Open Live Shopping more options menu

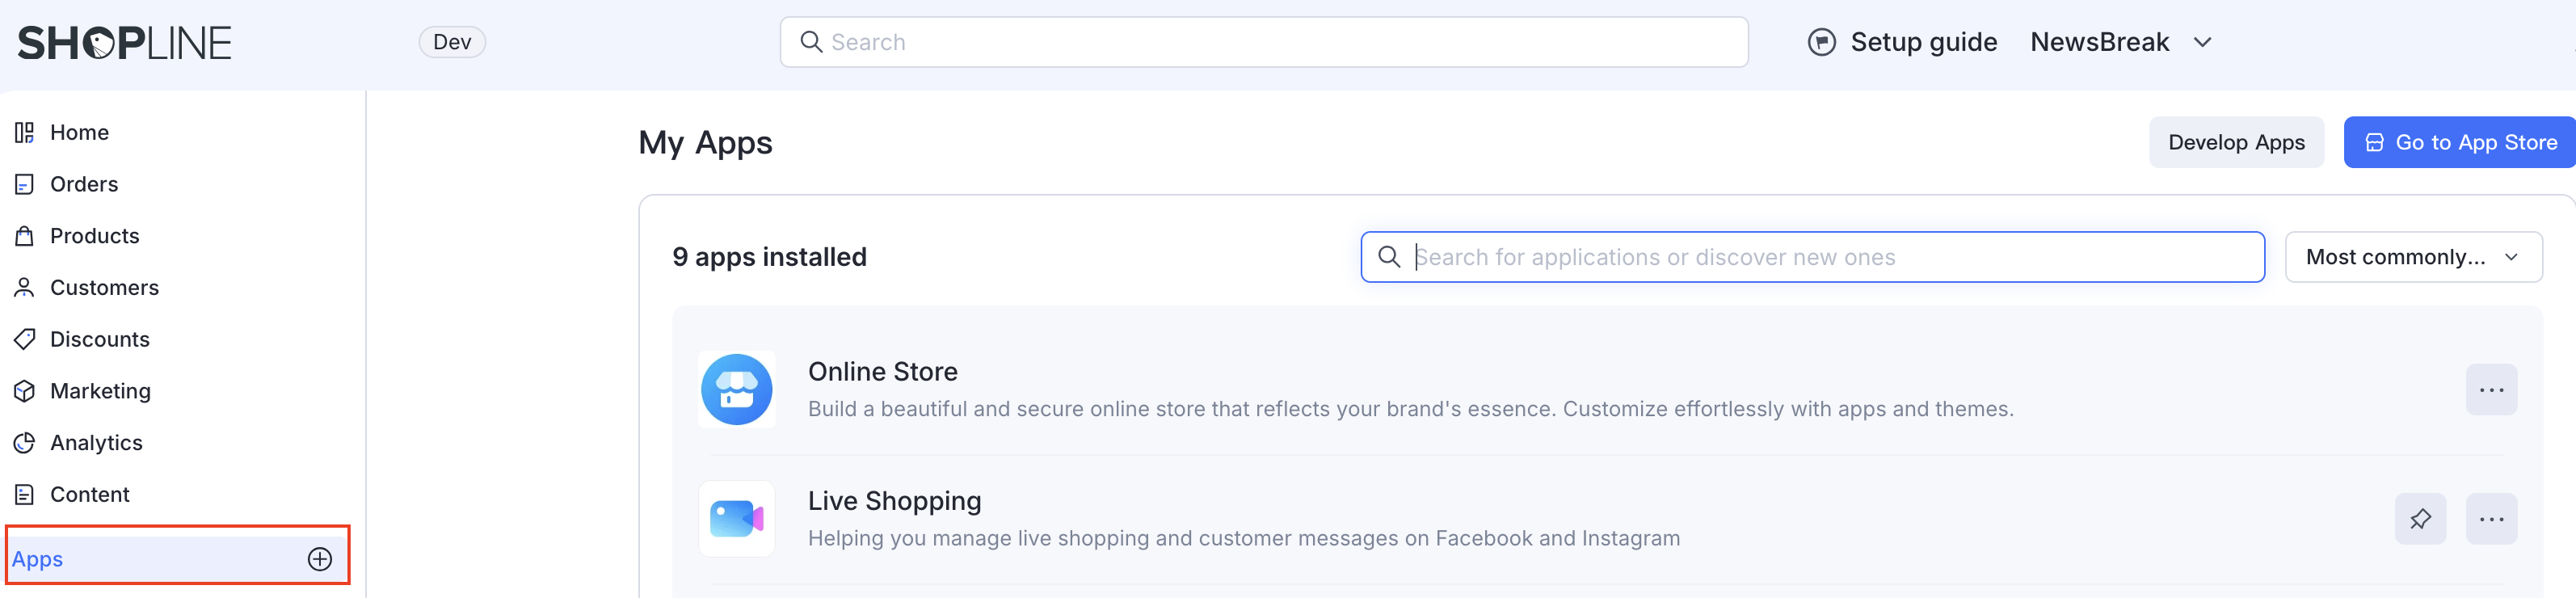point(2491,519)
